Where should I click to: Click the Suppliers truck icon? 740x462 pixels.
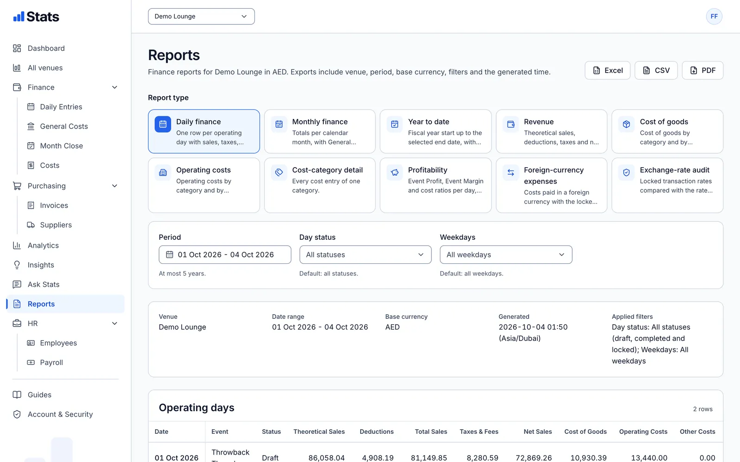[x=31, y=225]
